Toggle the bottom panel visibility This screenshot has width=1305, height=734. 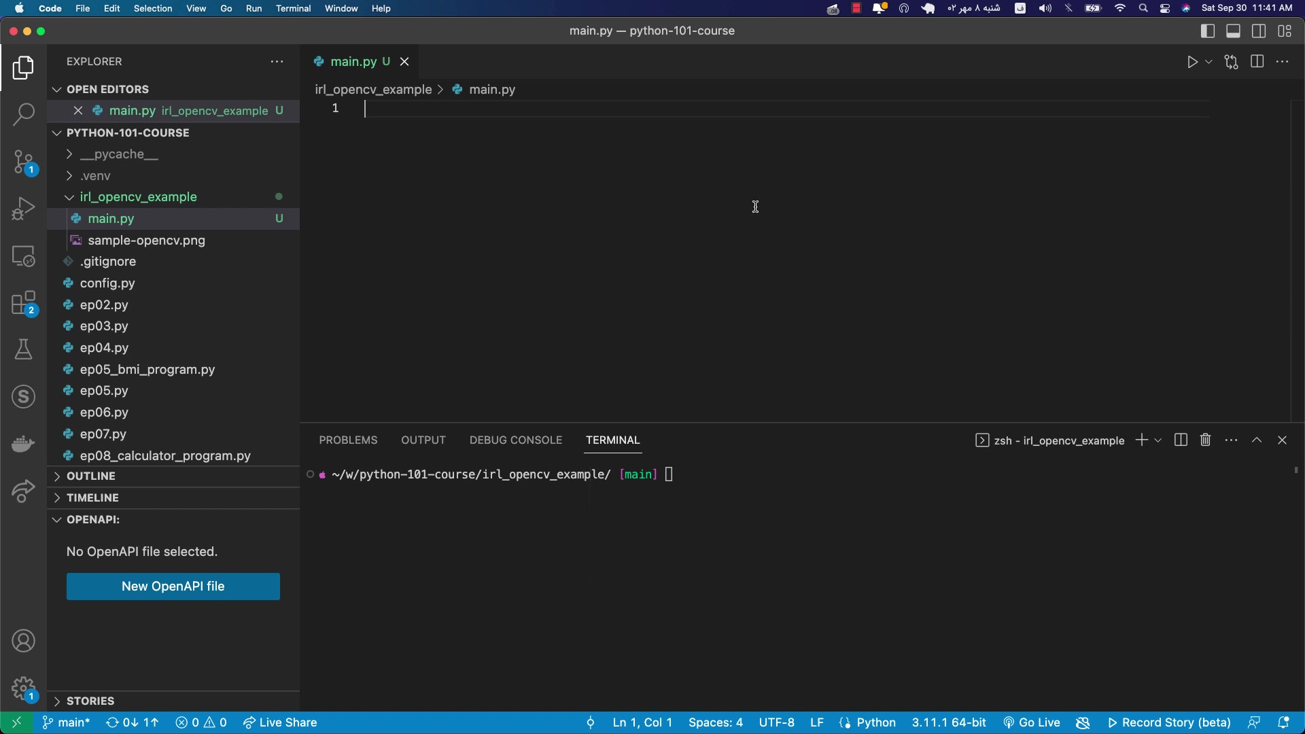(x=1233, y=31)
